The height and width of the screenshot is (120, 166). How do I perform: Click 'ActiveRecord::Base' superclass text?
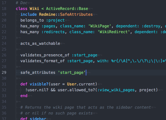click(67, 9)
